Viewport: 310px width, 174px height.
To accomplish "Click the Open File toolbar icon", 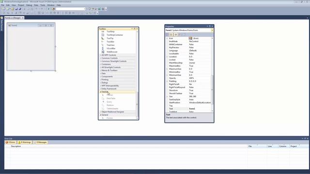I will (x=13, y=9).
